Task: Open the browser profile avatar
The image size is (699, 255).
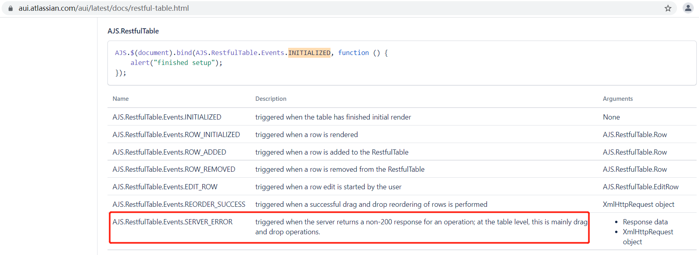Action: click(688, 8)
